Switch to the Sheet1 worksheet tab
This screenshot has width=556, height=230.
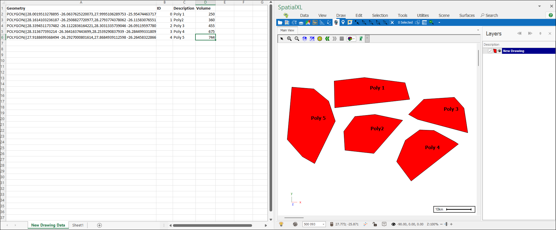(x=78, y=225)
